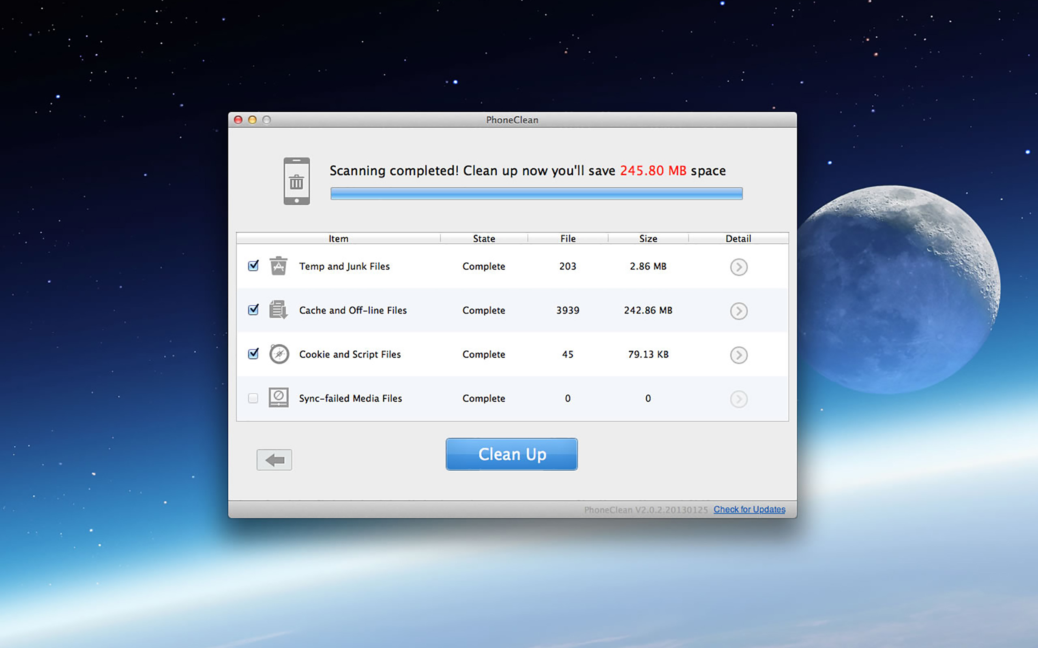This screenshot has width=1038, height=648.
Task: Click the PhoneClean version text in footer
Action: pyautogui.click(x=646, y=509)
